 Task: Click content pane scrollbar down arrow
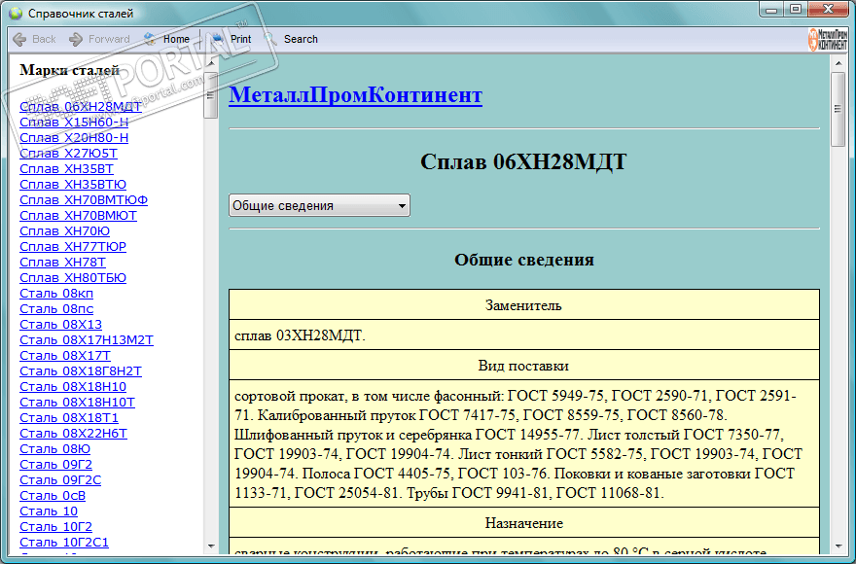[x=838, y=546]
